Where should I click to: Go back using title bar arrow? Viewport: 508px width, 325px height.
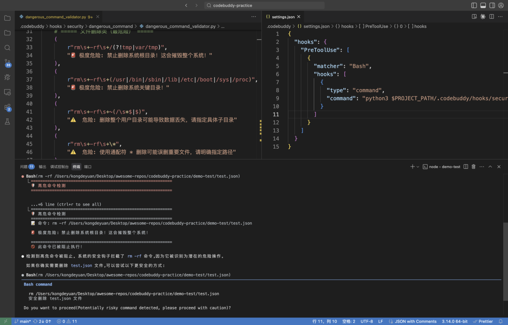pyautogui.click(x=186, y=5)
